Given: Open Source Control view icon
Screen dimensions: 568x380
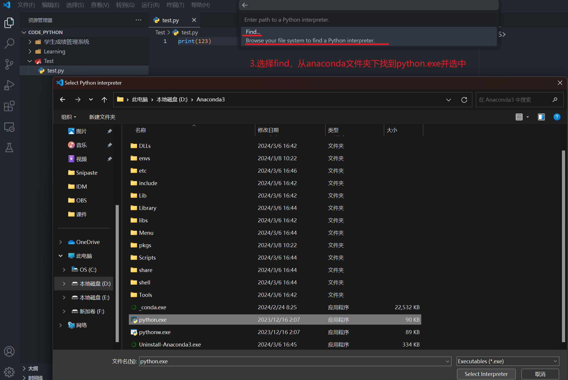Looking at the screenshot, I should (9, 64).
